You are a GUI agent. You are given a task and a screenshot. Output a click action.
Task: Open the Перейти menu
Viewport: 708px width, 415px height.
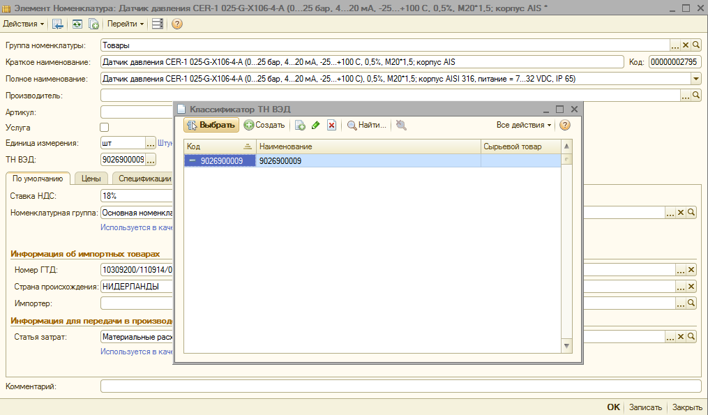(x=126, y=24)
